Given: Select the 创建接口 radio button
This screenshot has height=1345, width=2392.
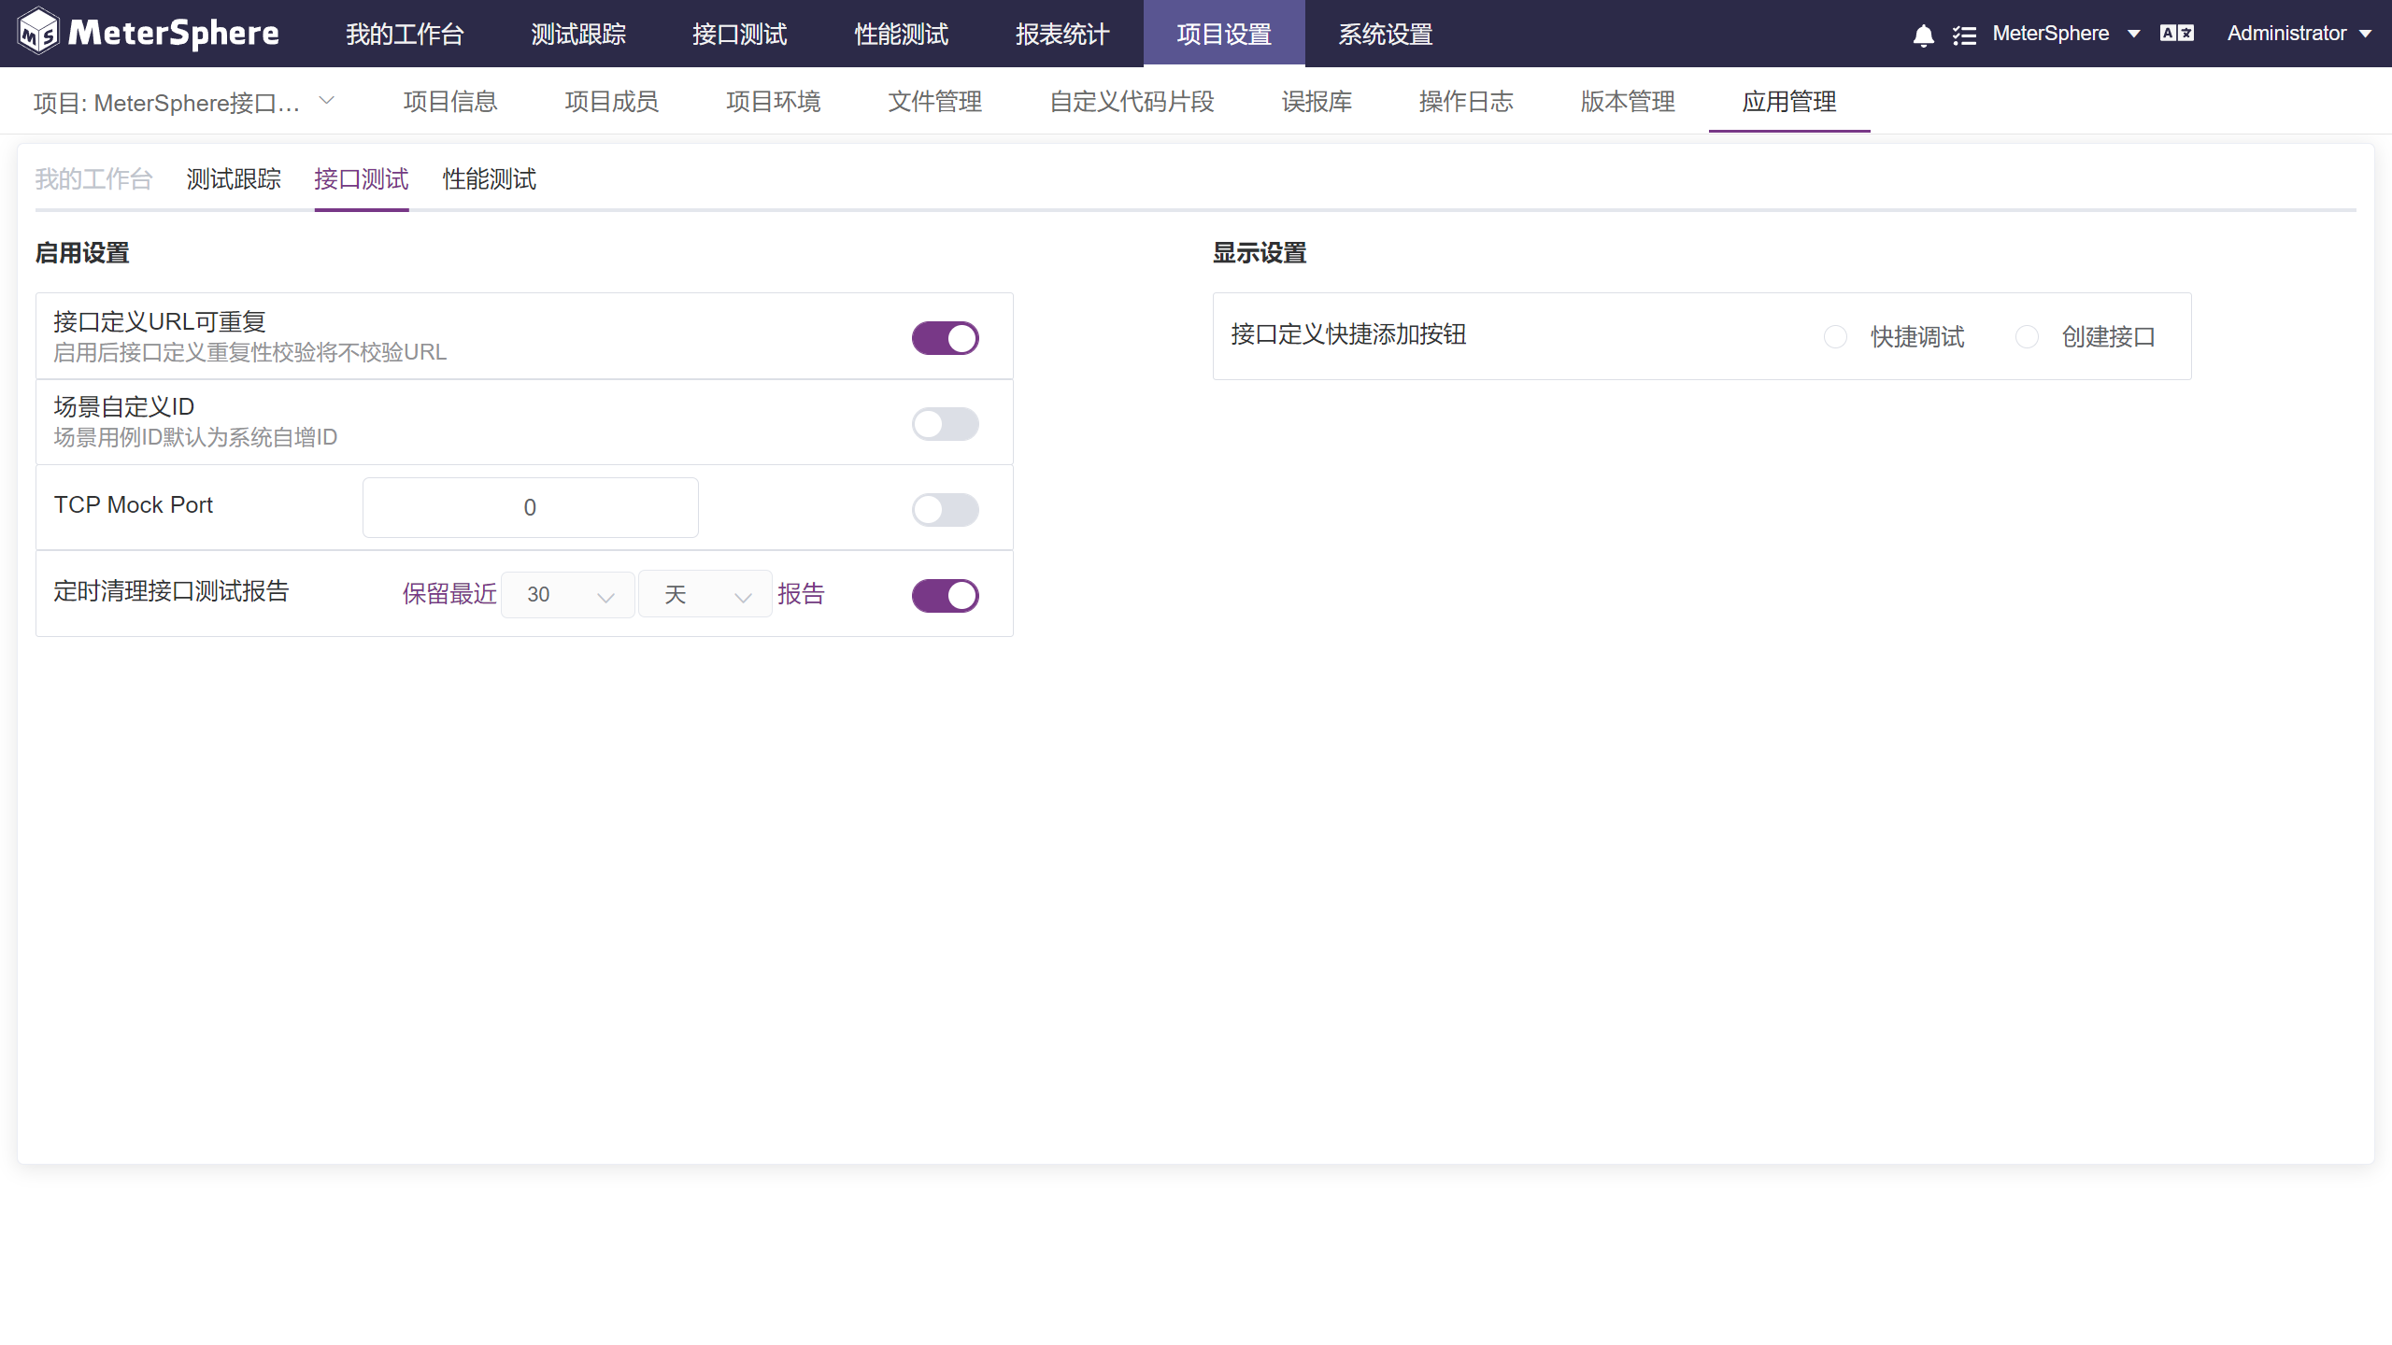Looking at the screenshot, I should pyautogui.click(x=2027, y=337).
